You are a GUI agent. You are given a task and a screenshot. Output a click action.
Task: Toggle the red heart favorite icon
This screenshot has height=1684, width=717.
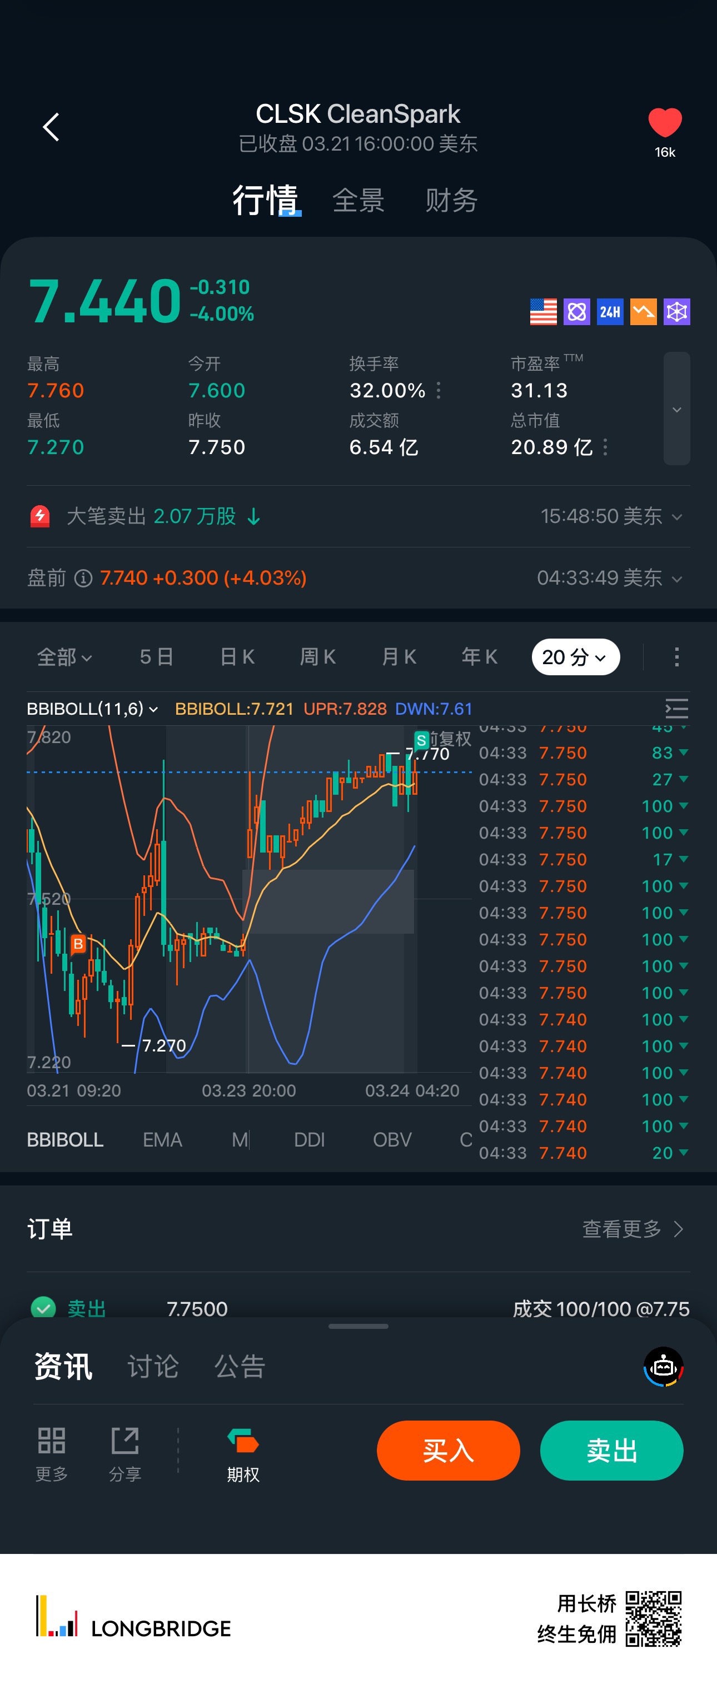[664, 123]
